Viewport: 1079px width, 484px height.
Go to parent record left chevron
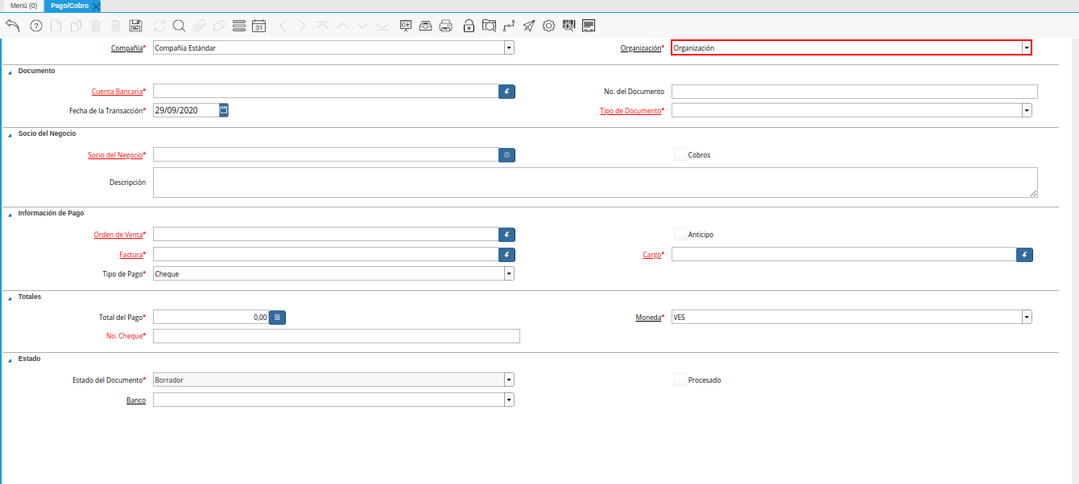click(283, 26)
